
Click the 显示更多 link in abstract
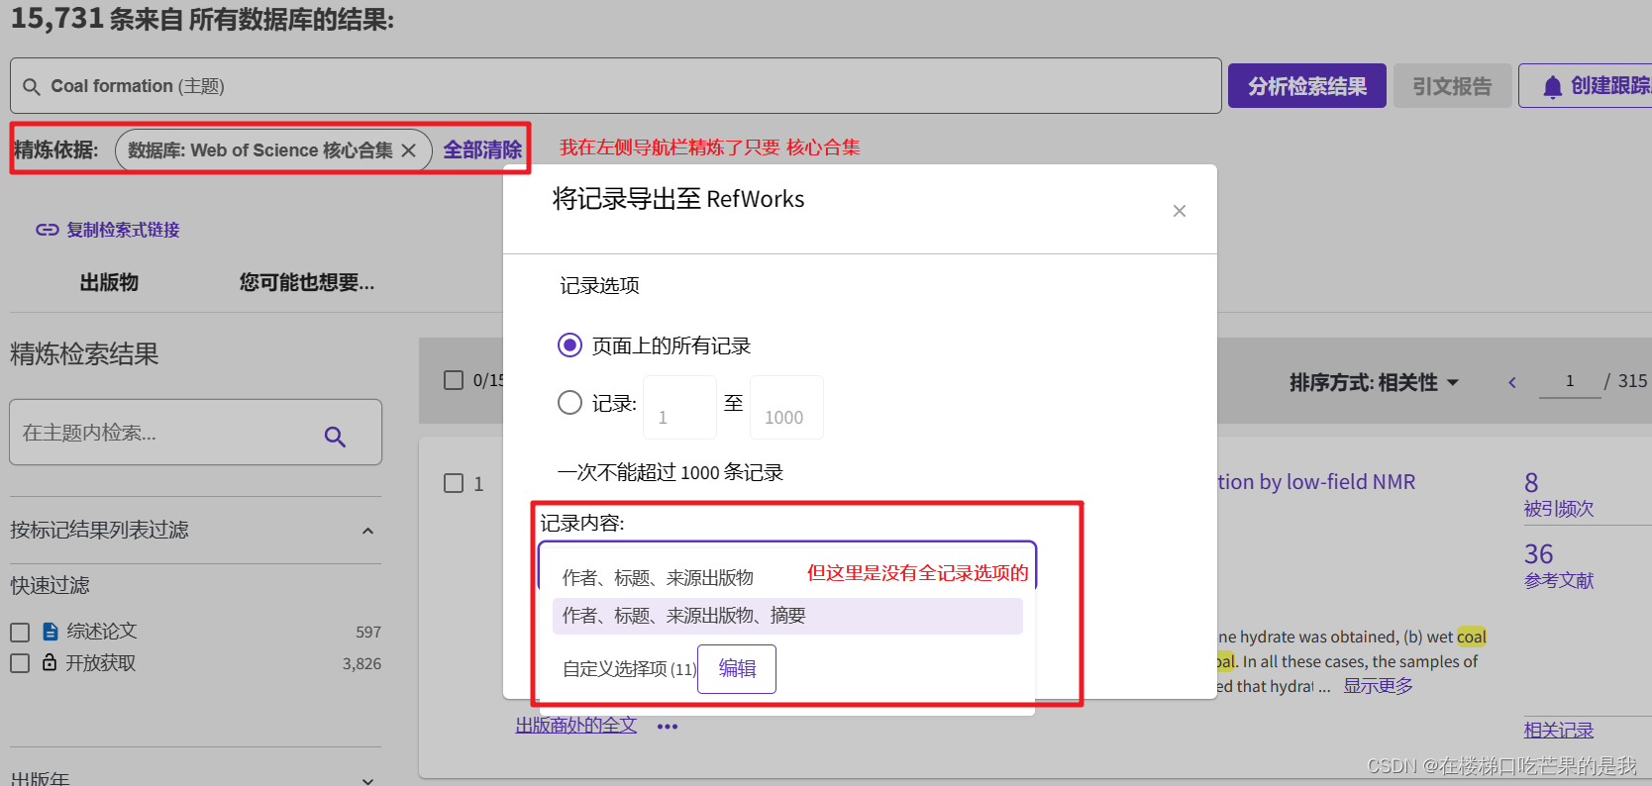[1378, 686]
